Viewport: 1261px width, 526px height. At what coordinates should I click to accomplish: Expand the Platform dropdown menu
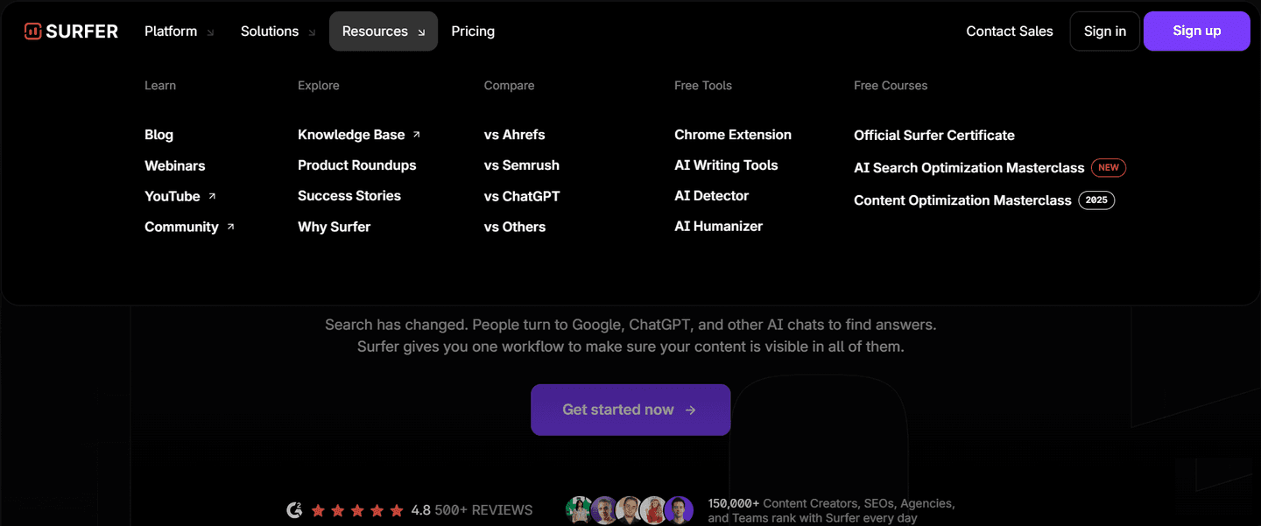[x=180, y=32]
